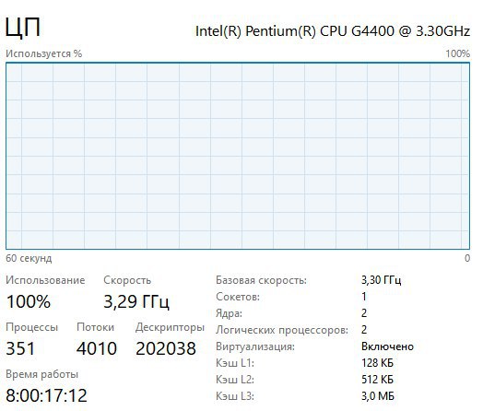Click the Кэш L1: label

tap(235, 363)
